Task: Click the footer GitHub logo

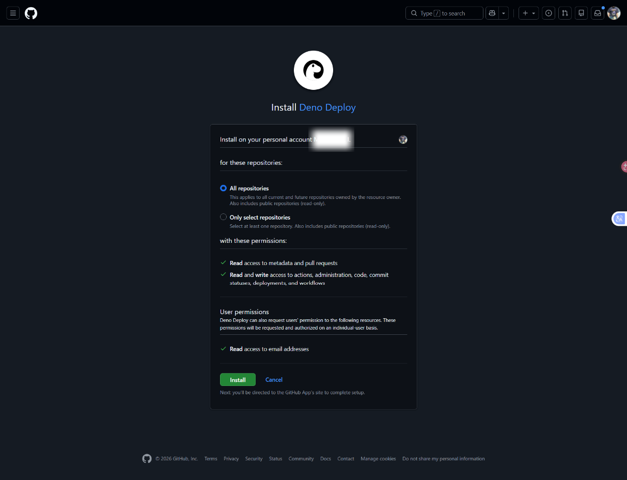Action: [x=147, y=458]
